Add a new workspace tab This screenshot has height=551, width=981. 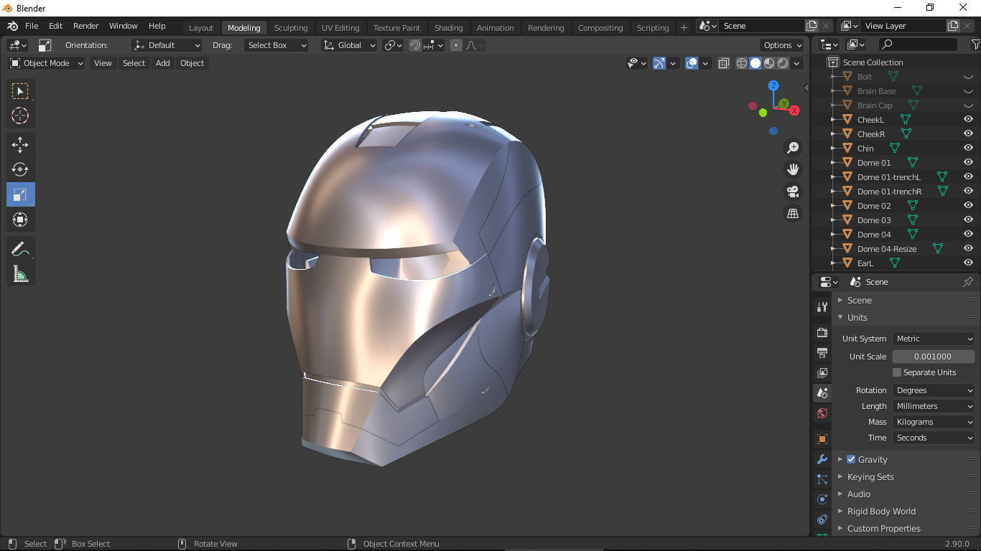click(684, 28)
